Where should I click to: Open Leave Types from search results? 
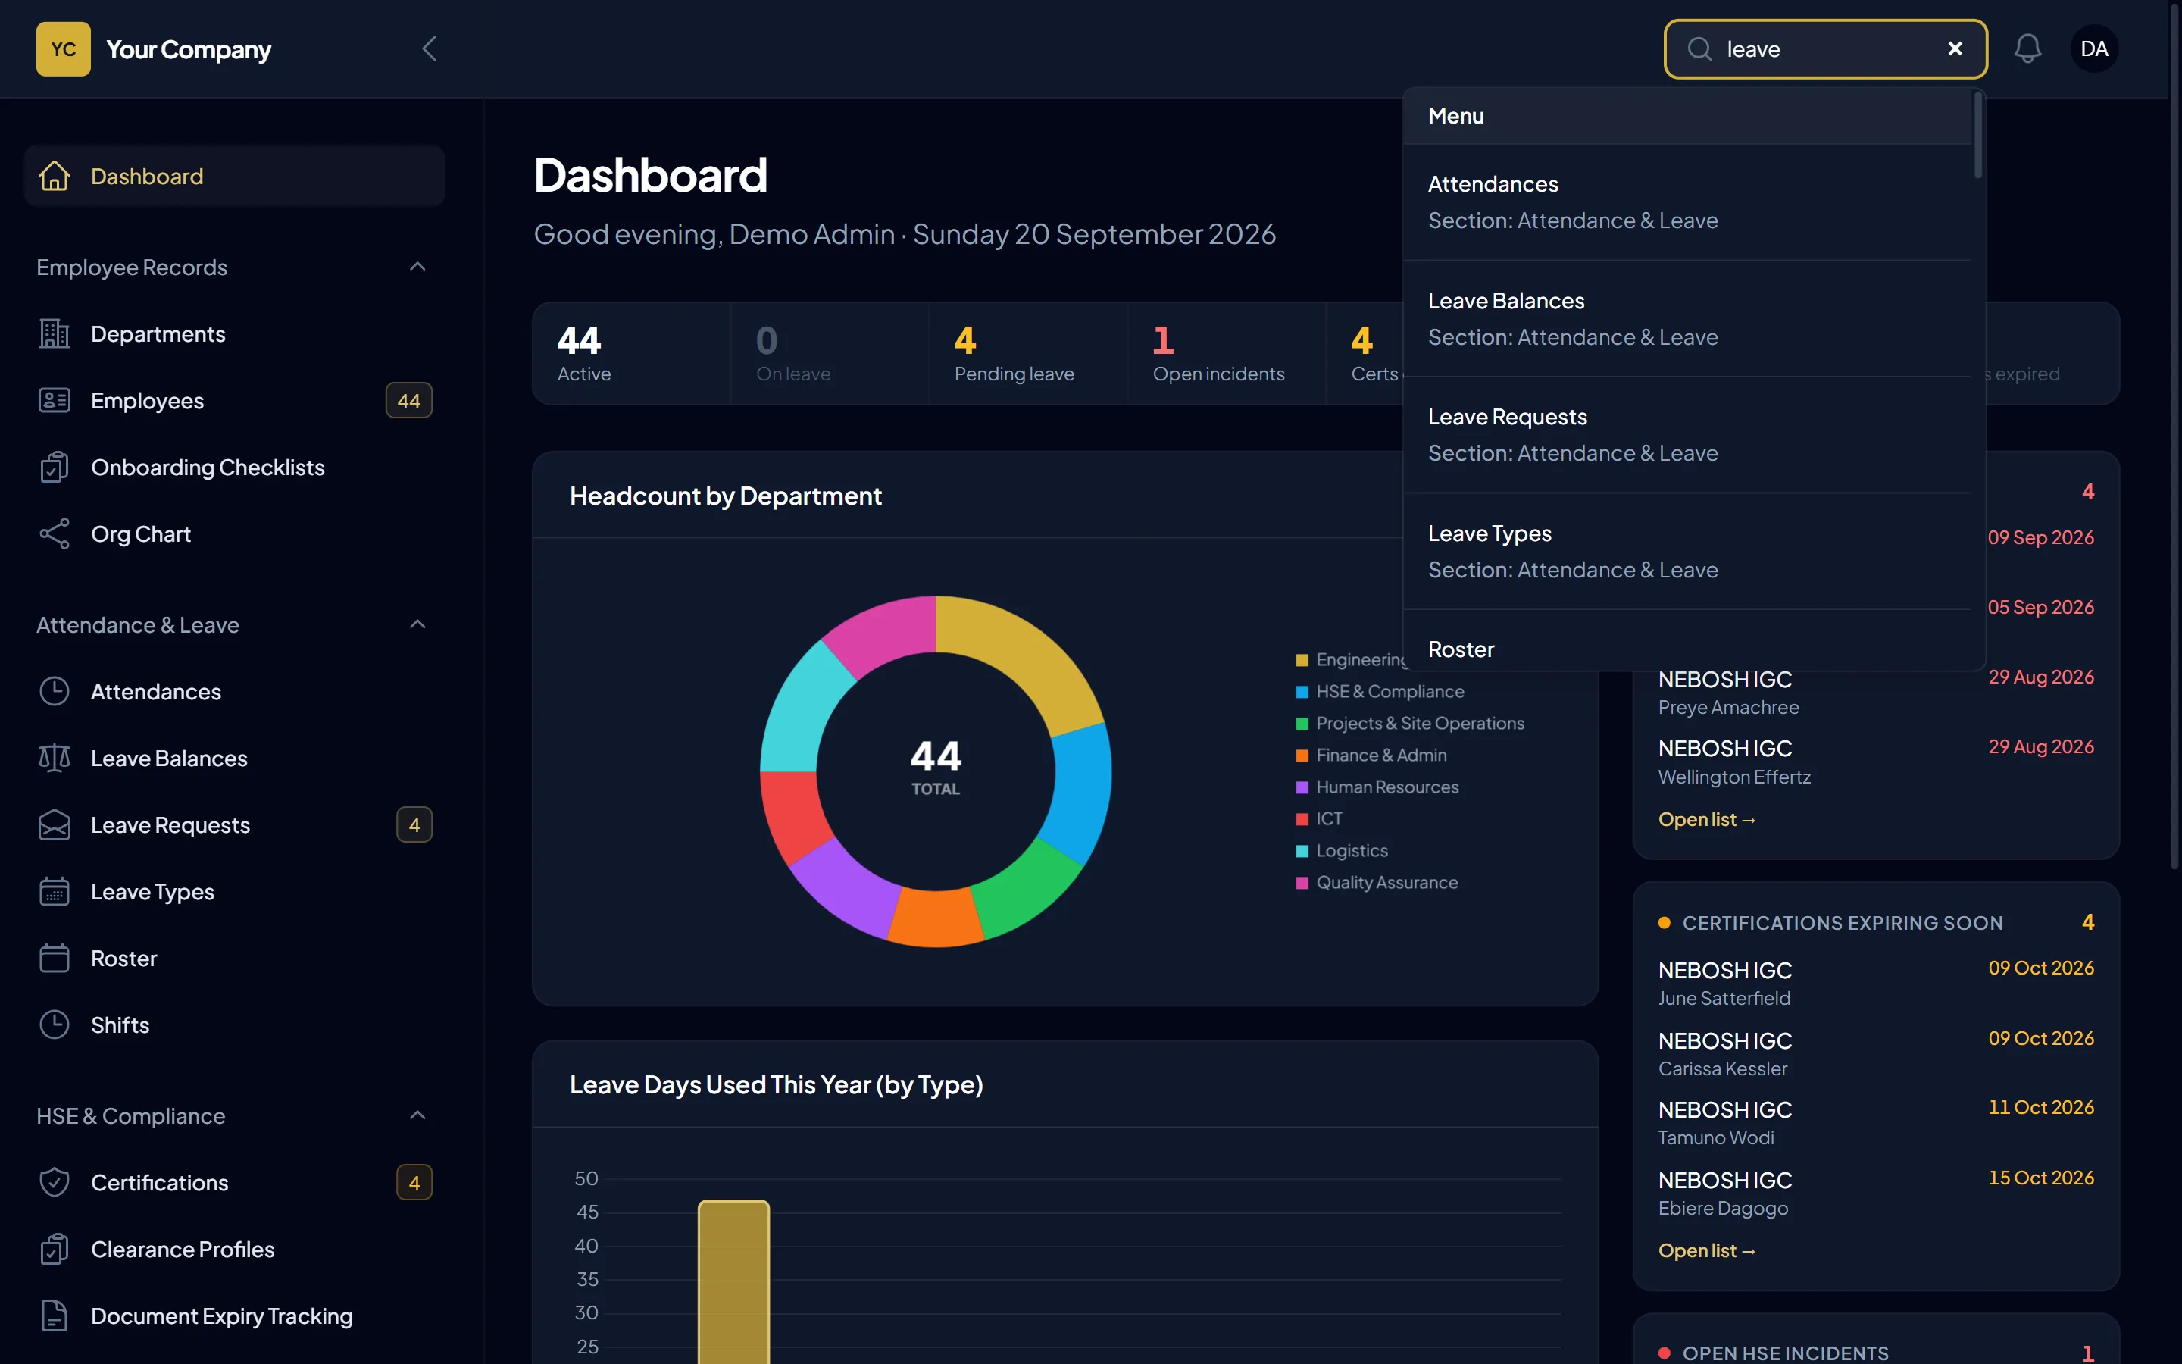pos(1687,551)
